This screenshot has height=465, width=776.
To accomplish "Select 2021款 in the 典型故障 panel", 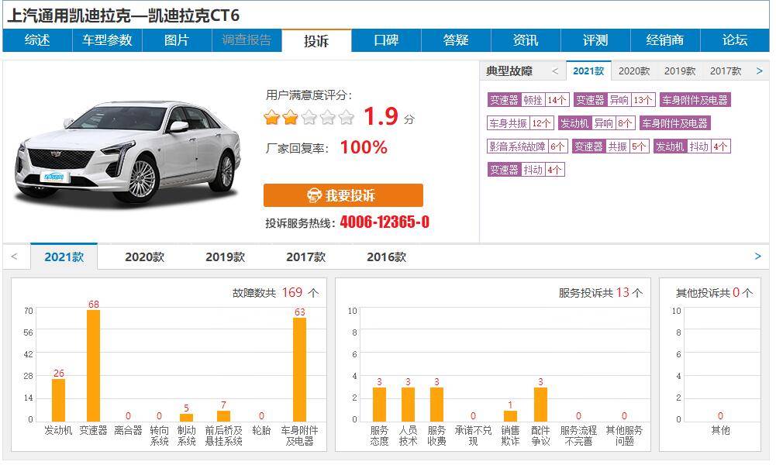I will [x=588, y=71].
